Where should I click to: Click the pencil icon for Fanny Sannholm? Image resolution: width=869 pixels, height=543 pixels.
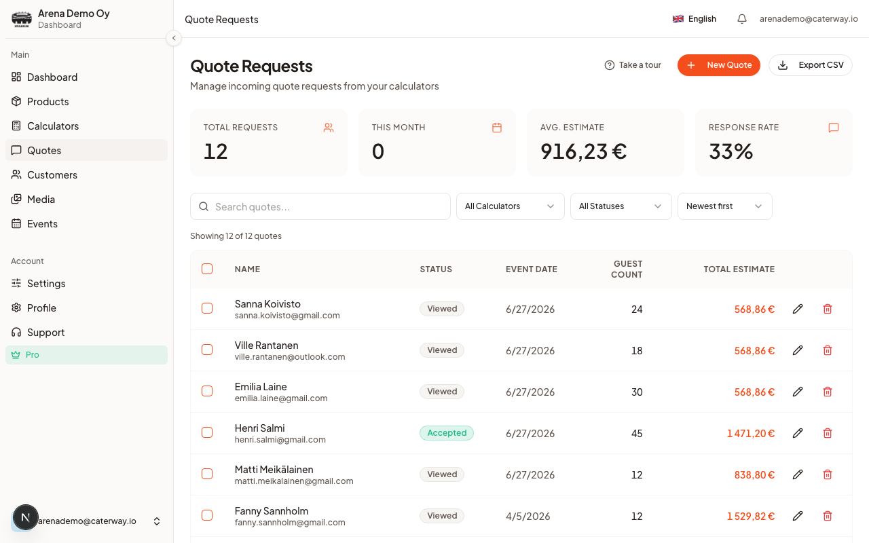pos(798,516)
